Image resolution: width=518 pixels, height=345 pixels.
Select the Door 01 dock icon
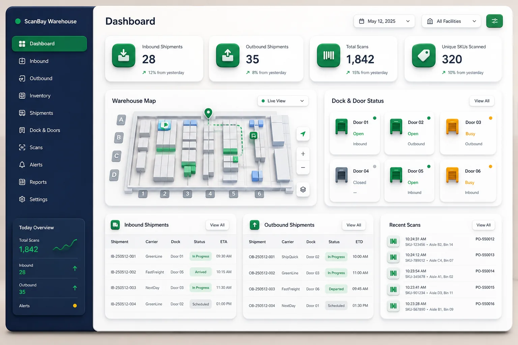(342, 127)
